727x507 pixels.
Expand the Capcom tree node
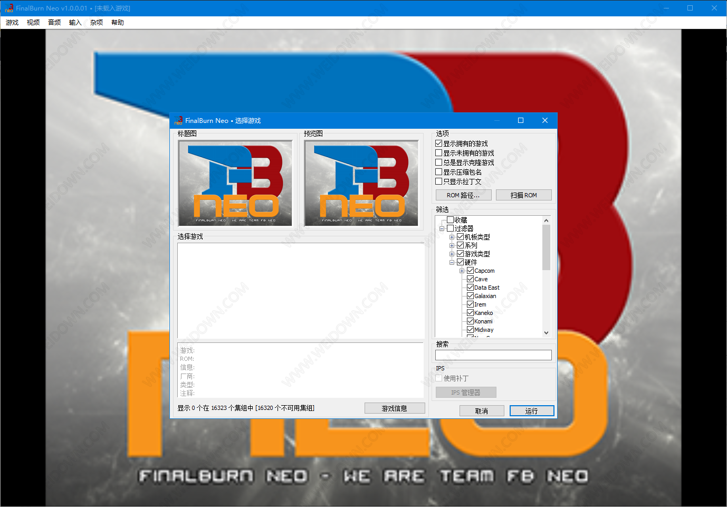tap(462, 271)
